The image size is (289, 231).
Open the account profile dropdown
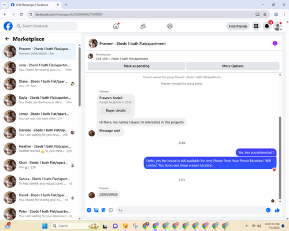pyautogui.click(x=277, y=26)
